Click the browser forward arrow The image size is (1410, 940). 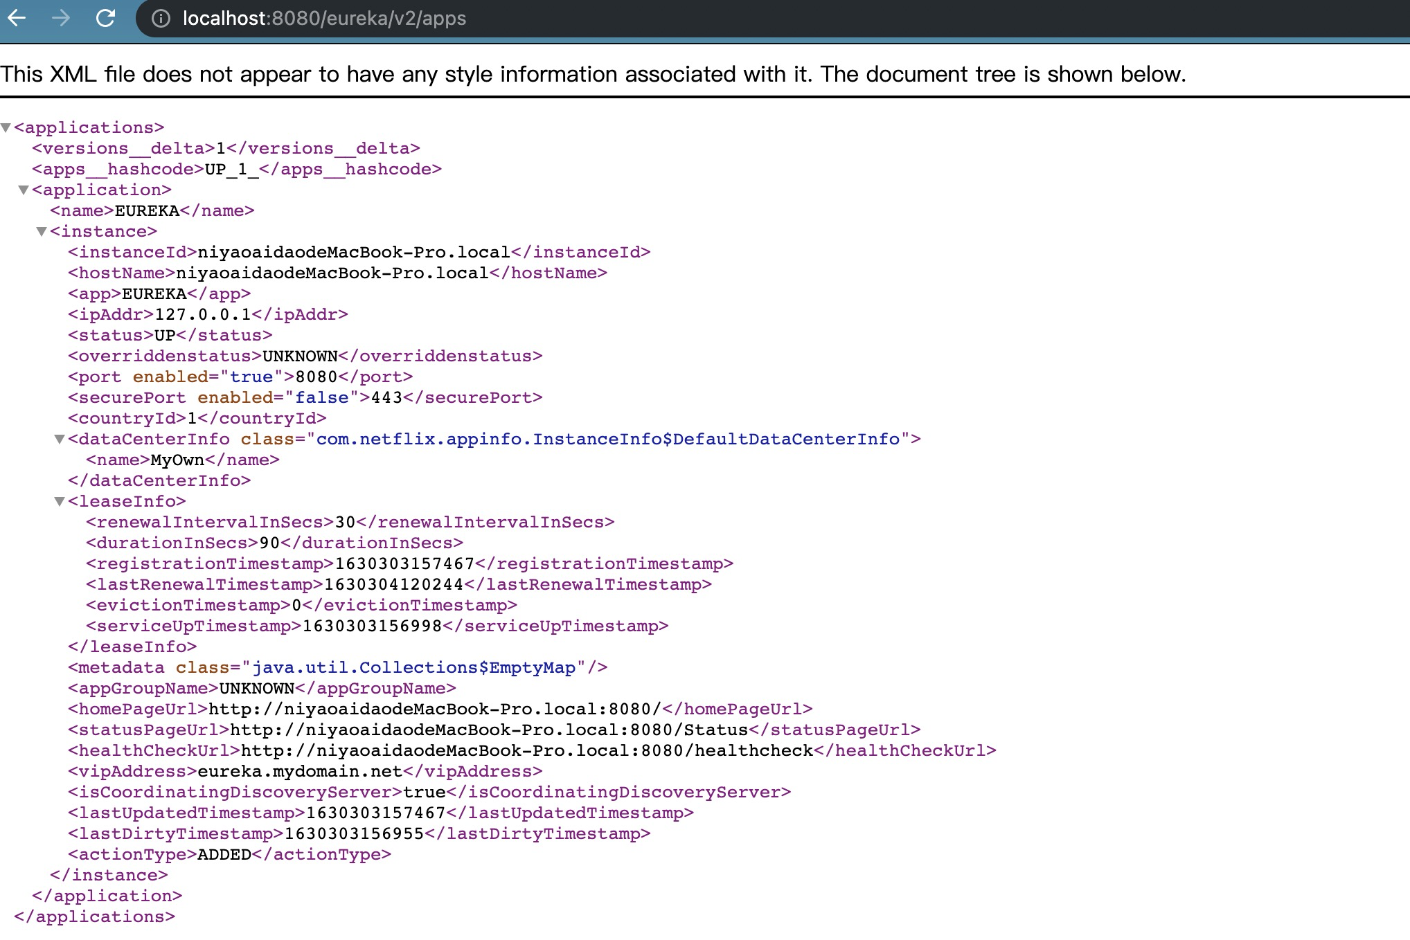coord(61,18)
